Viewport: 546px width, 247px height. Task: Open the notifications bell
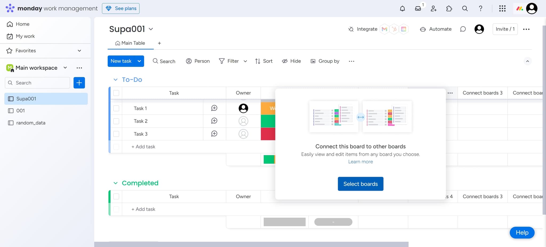tap(402, 8)
